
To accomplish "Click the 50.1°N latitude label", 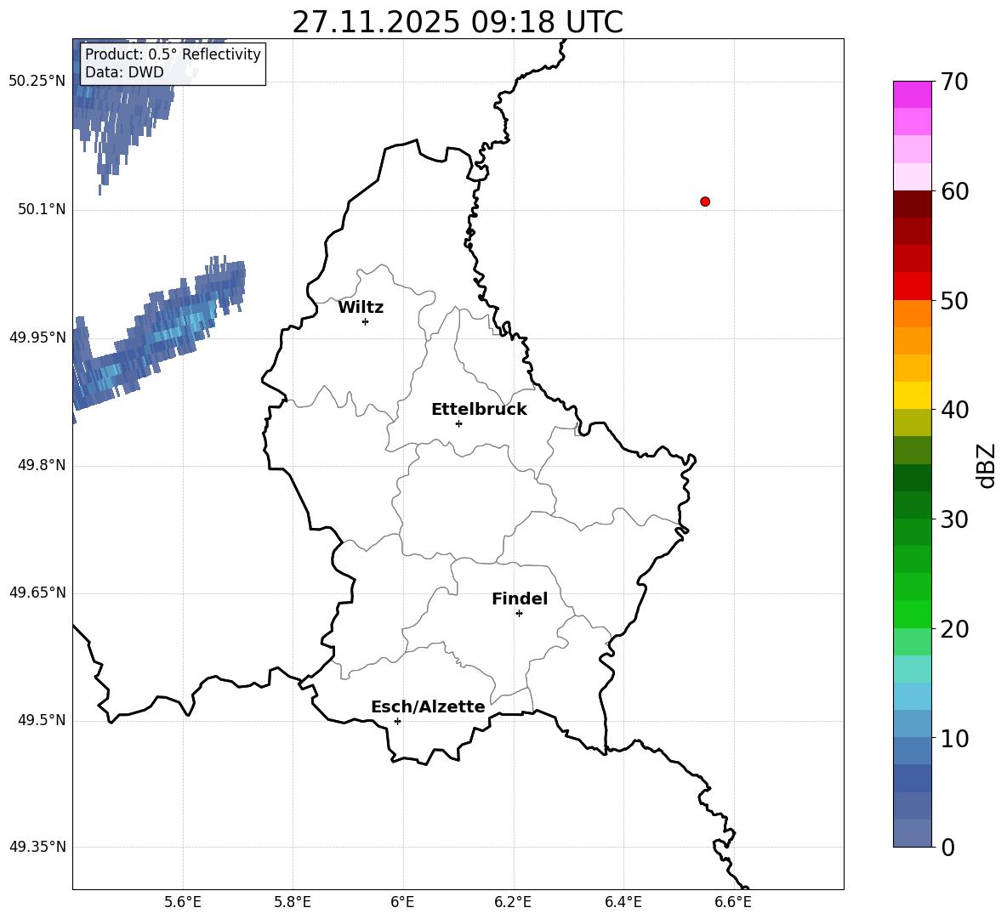I will 42,210.
